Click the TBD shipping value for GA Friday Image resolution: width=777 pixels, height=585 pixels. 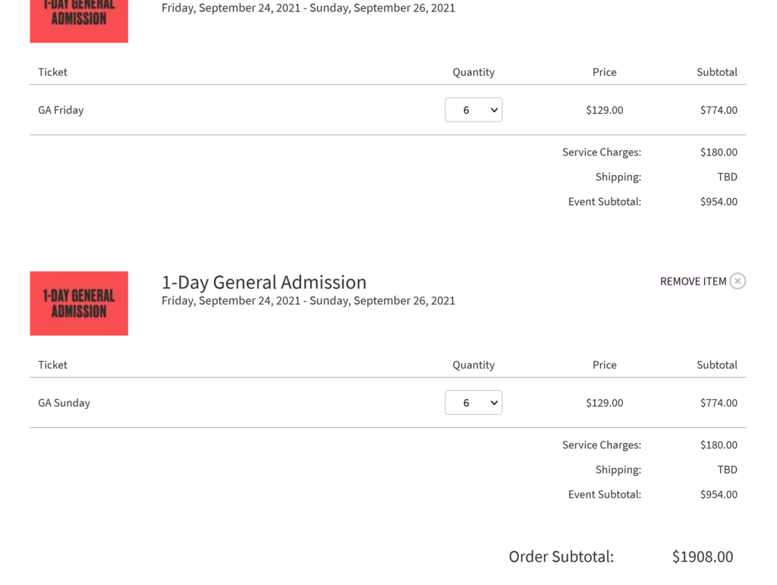(x=727, y=177)
